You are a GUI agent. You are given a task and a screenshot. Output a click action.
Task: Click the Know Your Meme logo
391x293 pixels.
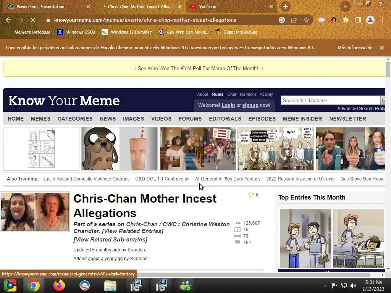[64, 100]
